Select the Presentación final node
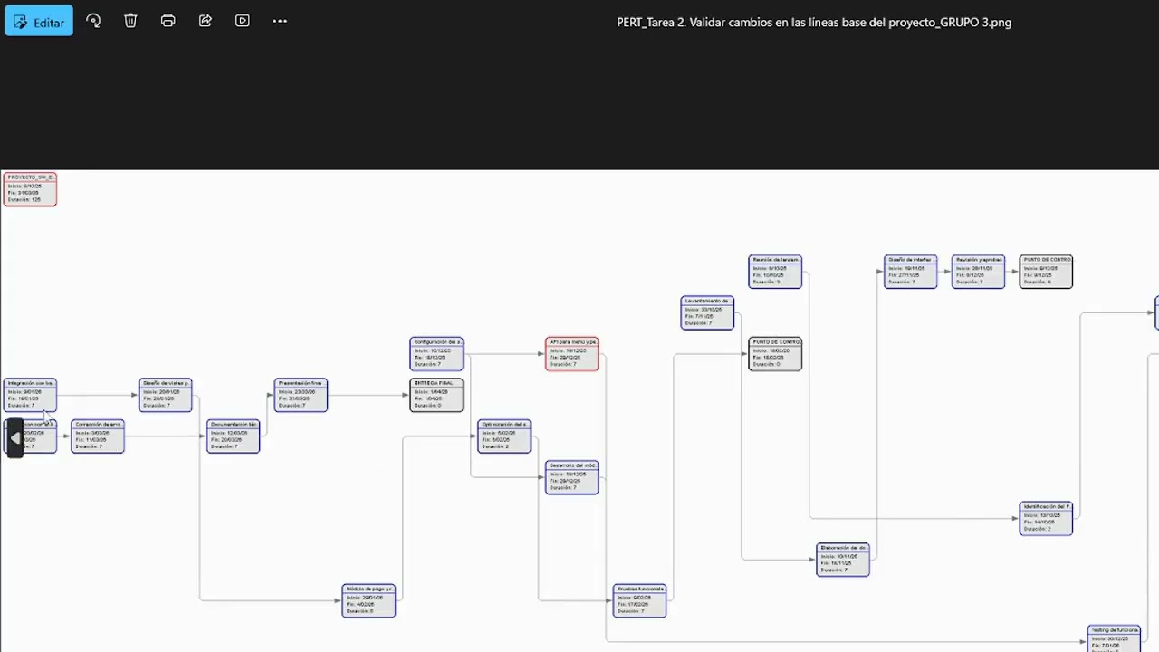The image size is (1159, 652). [301, 395]
